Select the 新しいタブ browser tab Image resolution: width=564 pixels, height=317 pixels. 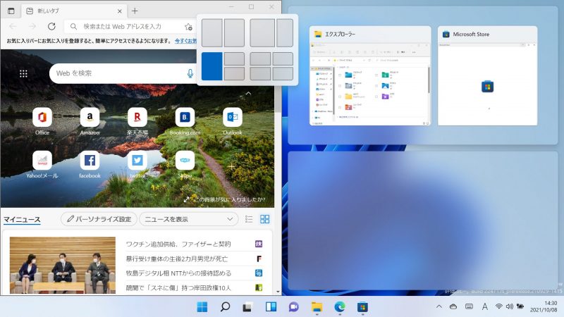tap(74, 11)
